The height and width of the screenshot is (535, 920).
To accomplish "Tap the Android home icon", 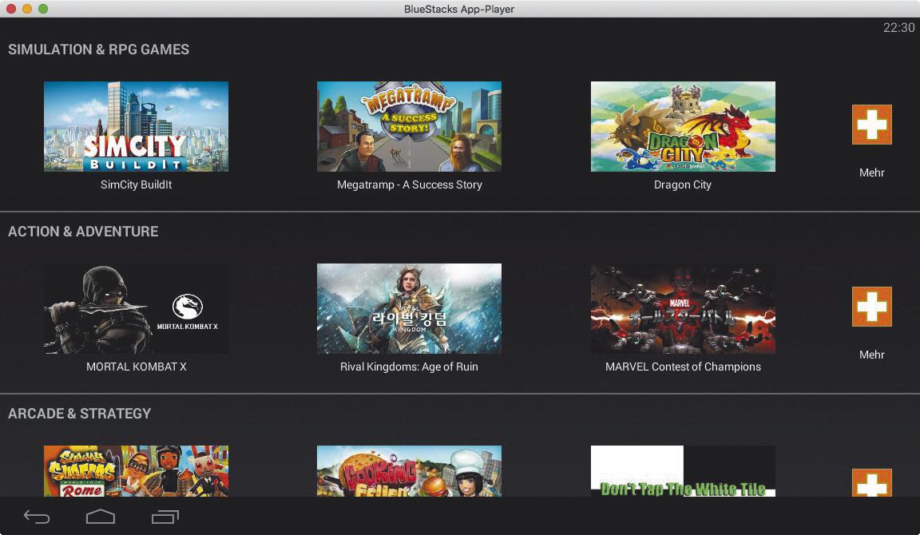I will [x=101, y=516].
